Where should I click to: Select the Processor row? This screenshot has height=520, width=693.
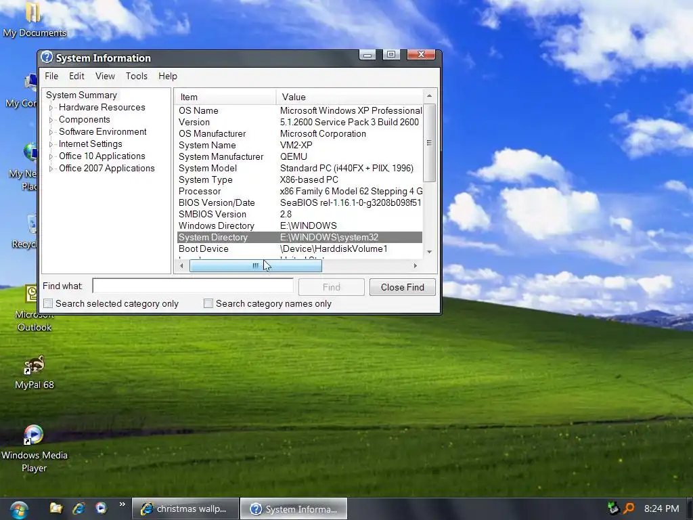300,191
